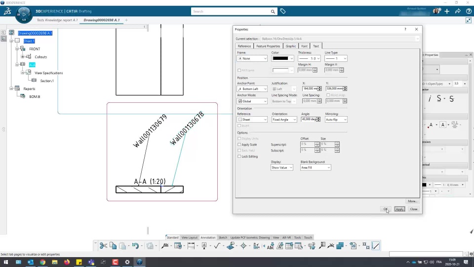Viewport: 474px width, 267px height.
Task: Click the Undo arrow icon
Action: [x=135, y=246]
